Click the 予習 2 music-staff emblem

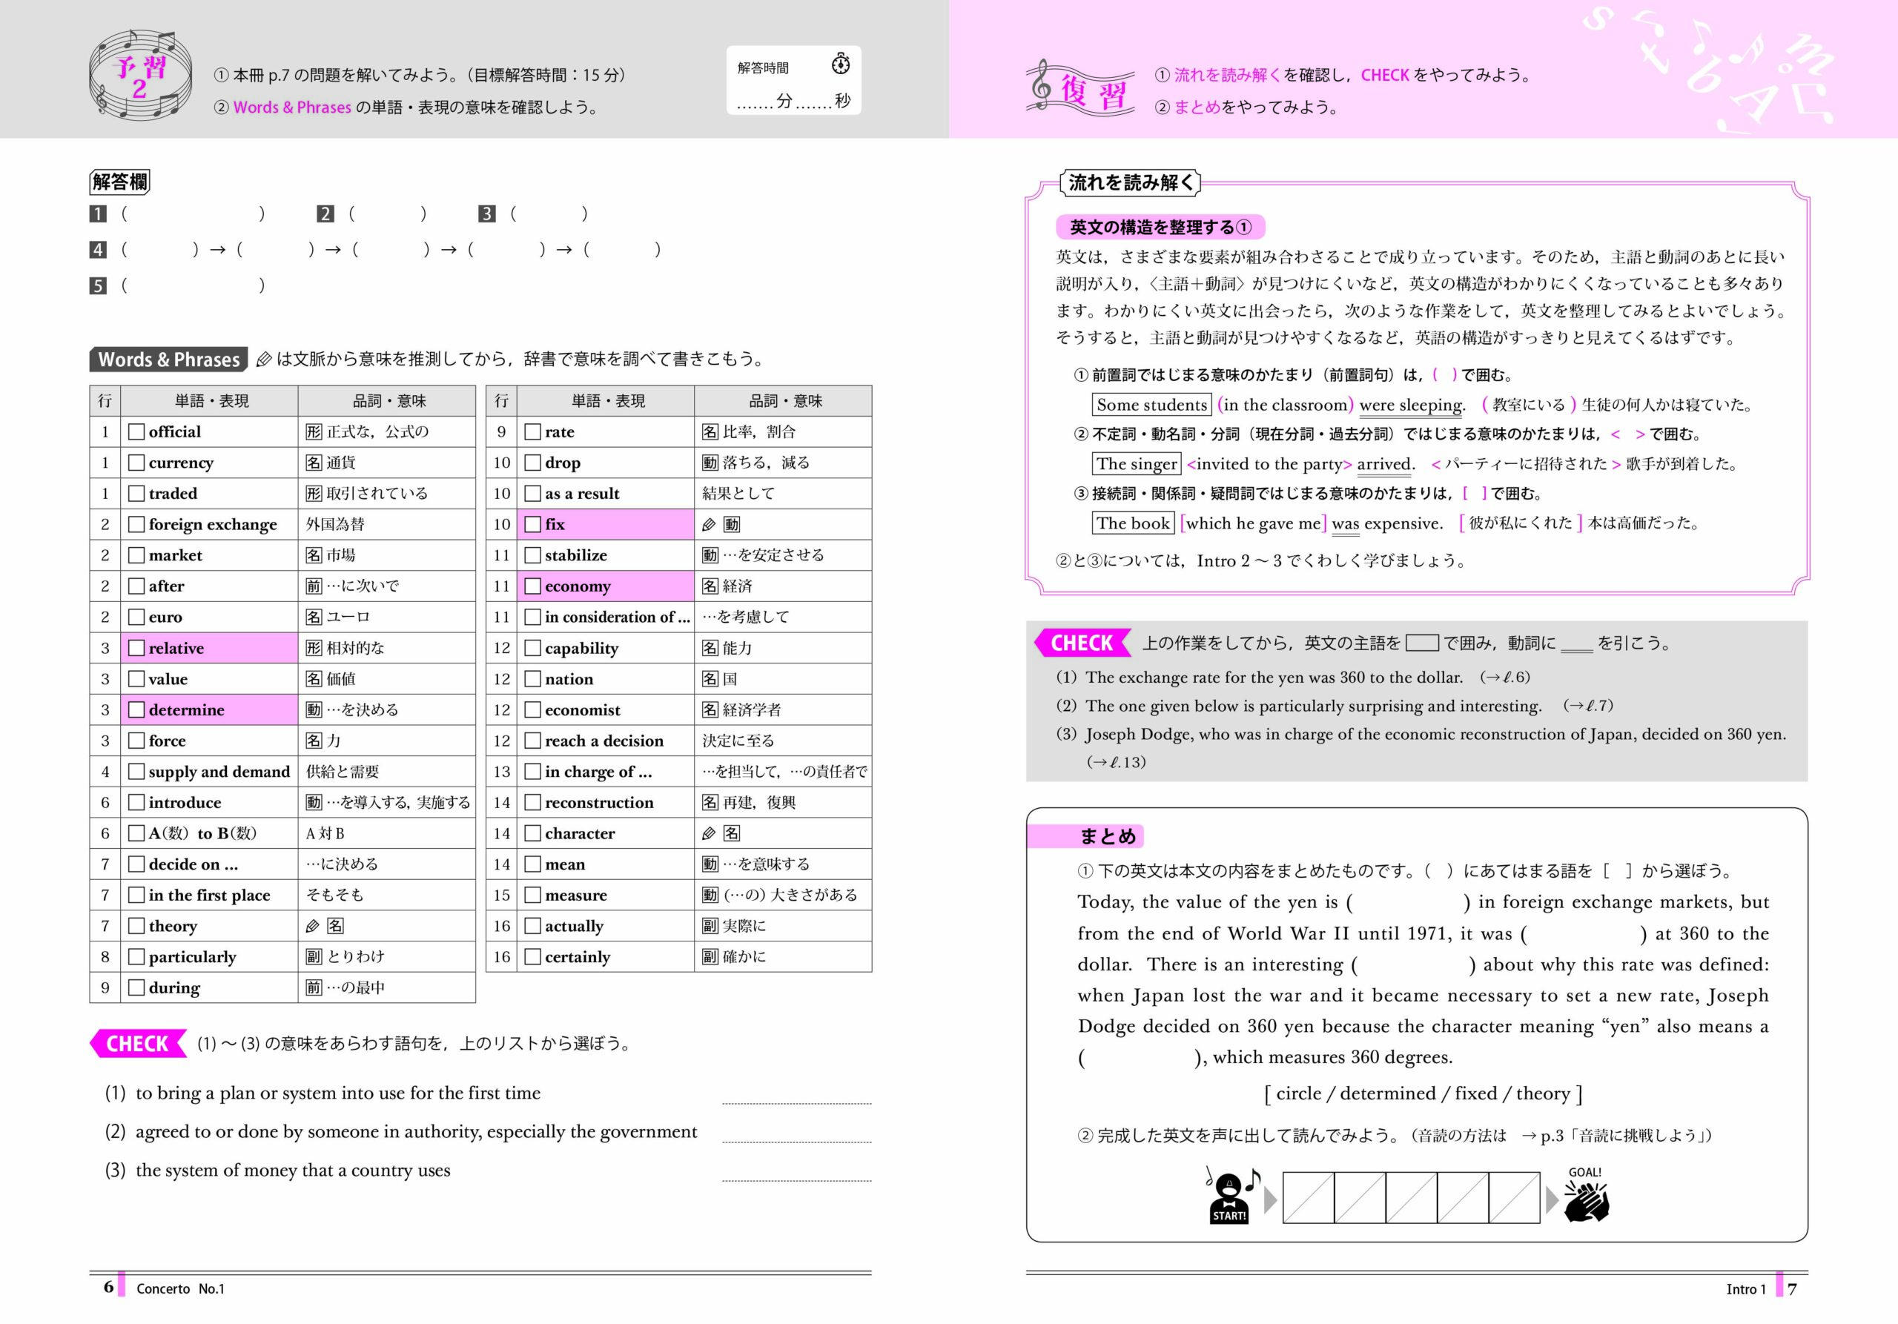[x=139, y=74]
